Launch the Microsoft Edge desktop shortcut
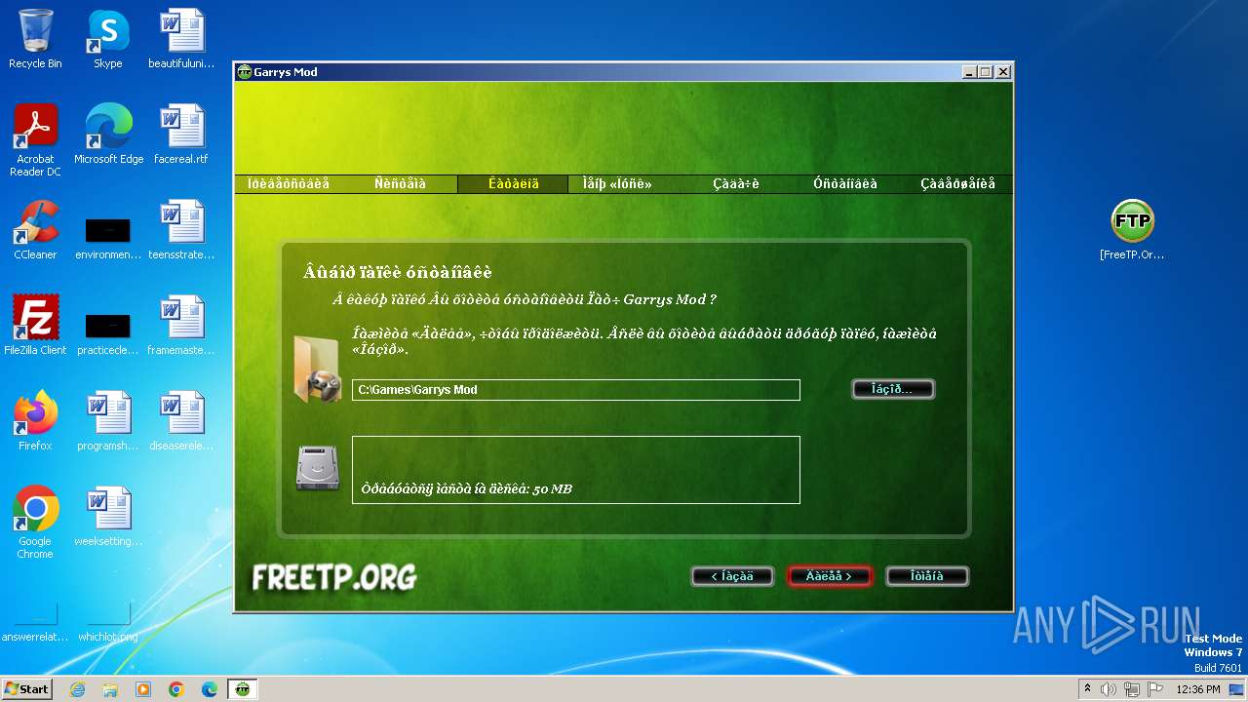The height and width of the screenshot is (702, 1248). [108, 135]
